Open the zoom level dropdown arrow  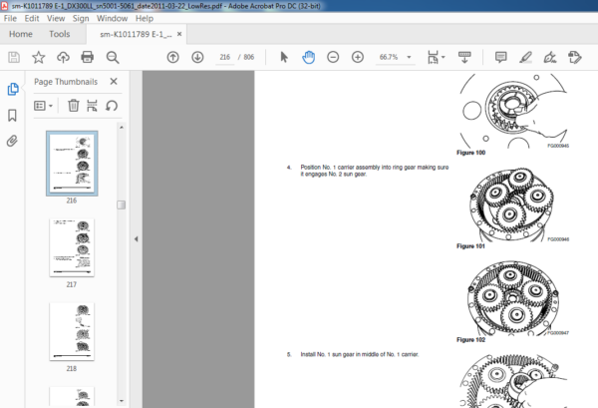point(409,57)
